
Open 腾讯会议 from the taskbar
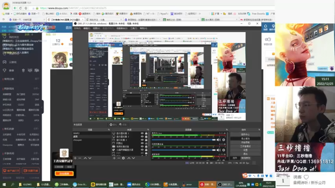coord(134,184)
